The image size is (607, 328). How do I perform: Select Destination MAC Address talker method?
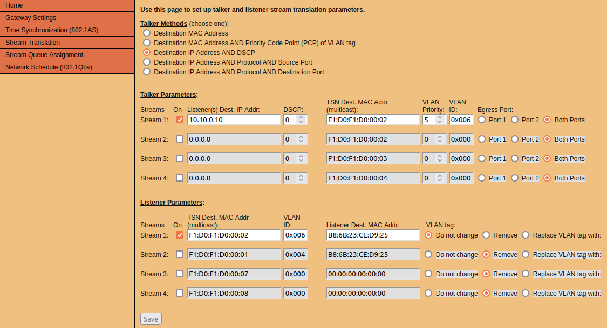[147, 33]
